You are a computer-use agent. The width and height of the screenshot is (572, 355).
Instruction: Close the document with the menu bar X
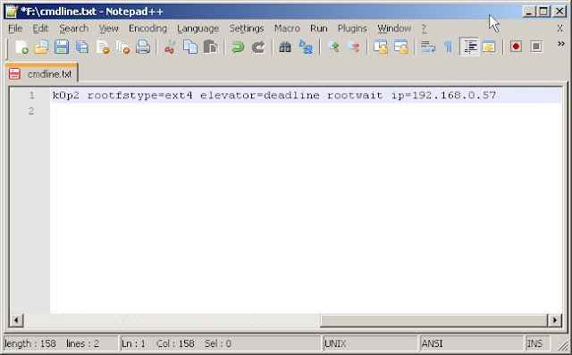pyautogui.click(x=560, y=29)
